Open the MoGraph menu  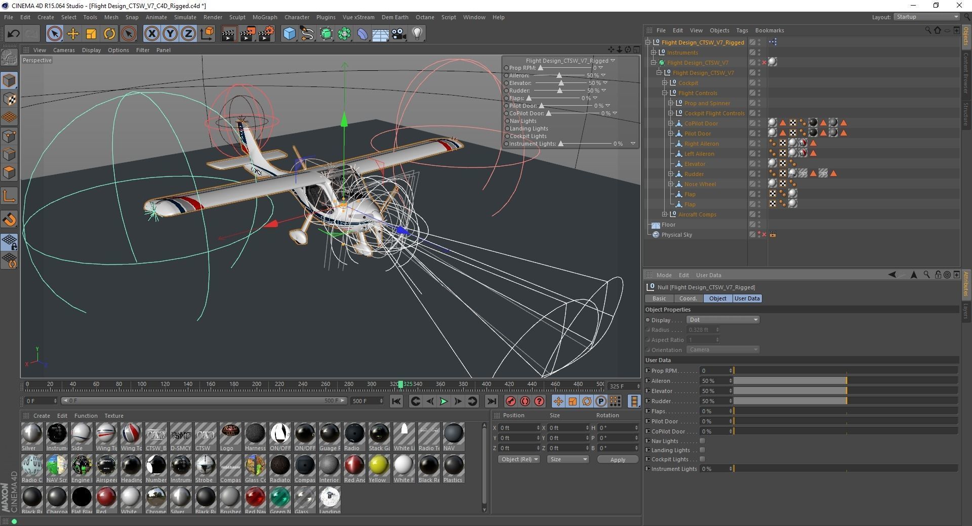click(265, 17)
